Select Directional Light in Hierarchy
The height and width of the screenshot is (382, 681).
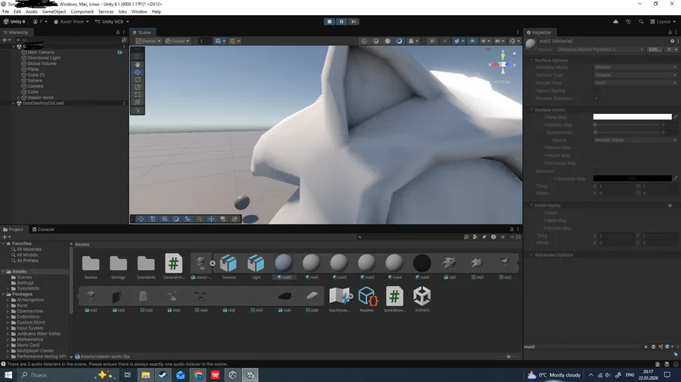tap(43, 57)
